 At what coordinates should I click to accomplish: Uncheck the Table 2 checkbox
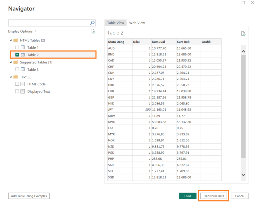(x=17, y=55)
